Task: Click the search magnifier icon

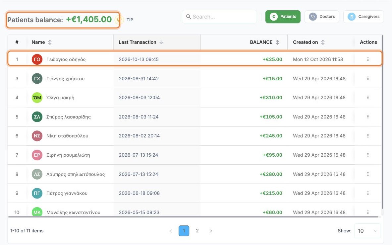Action: pyautogui.click(x=189, y=17)
